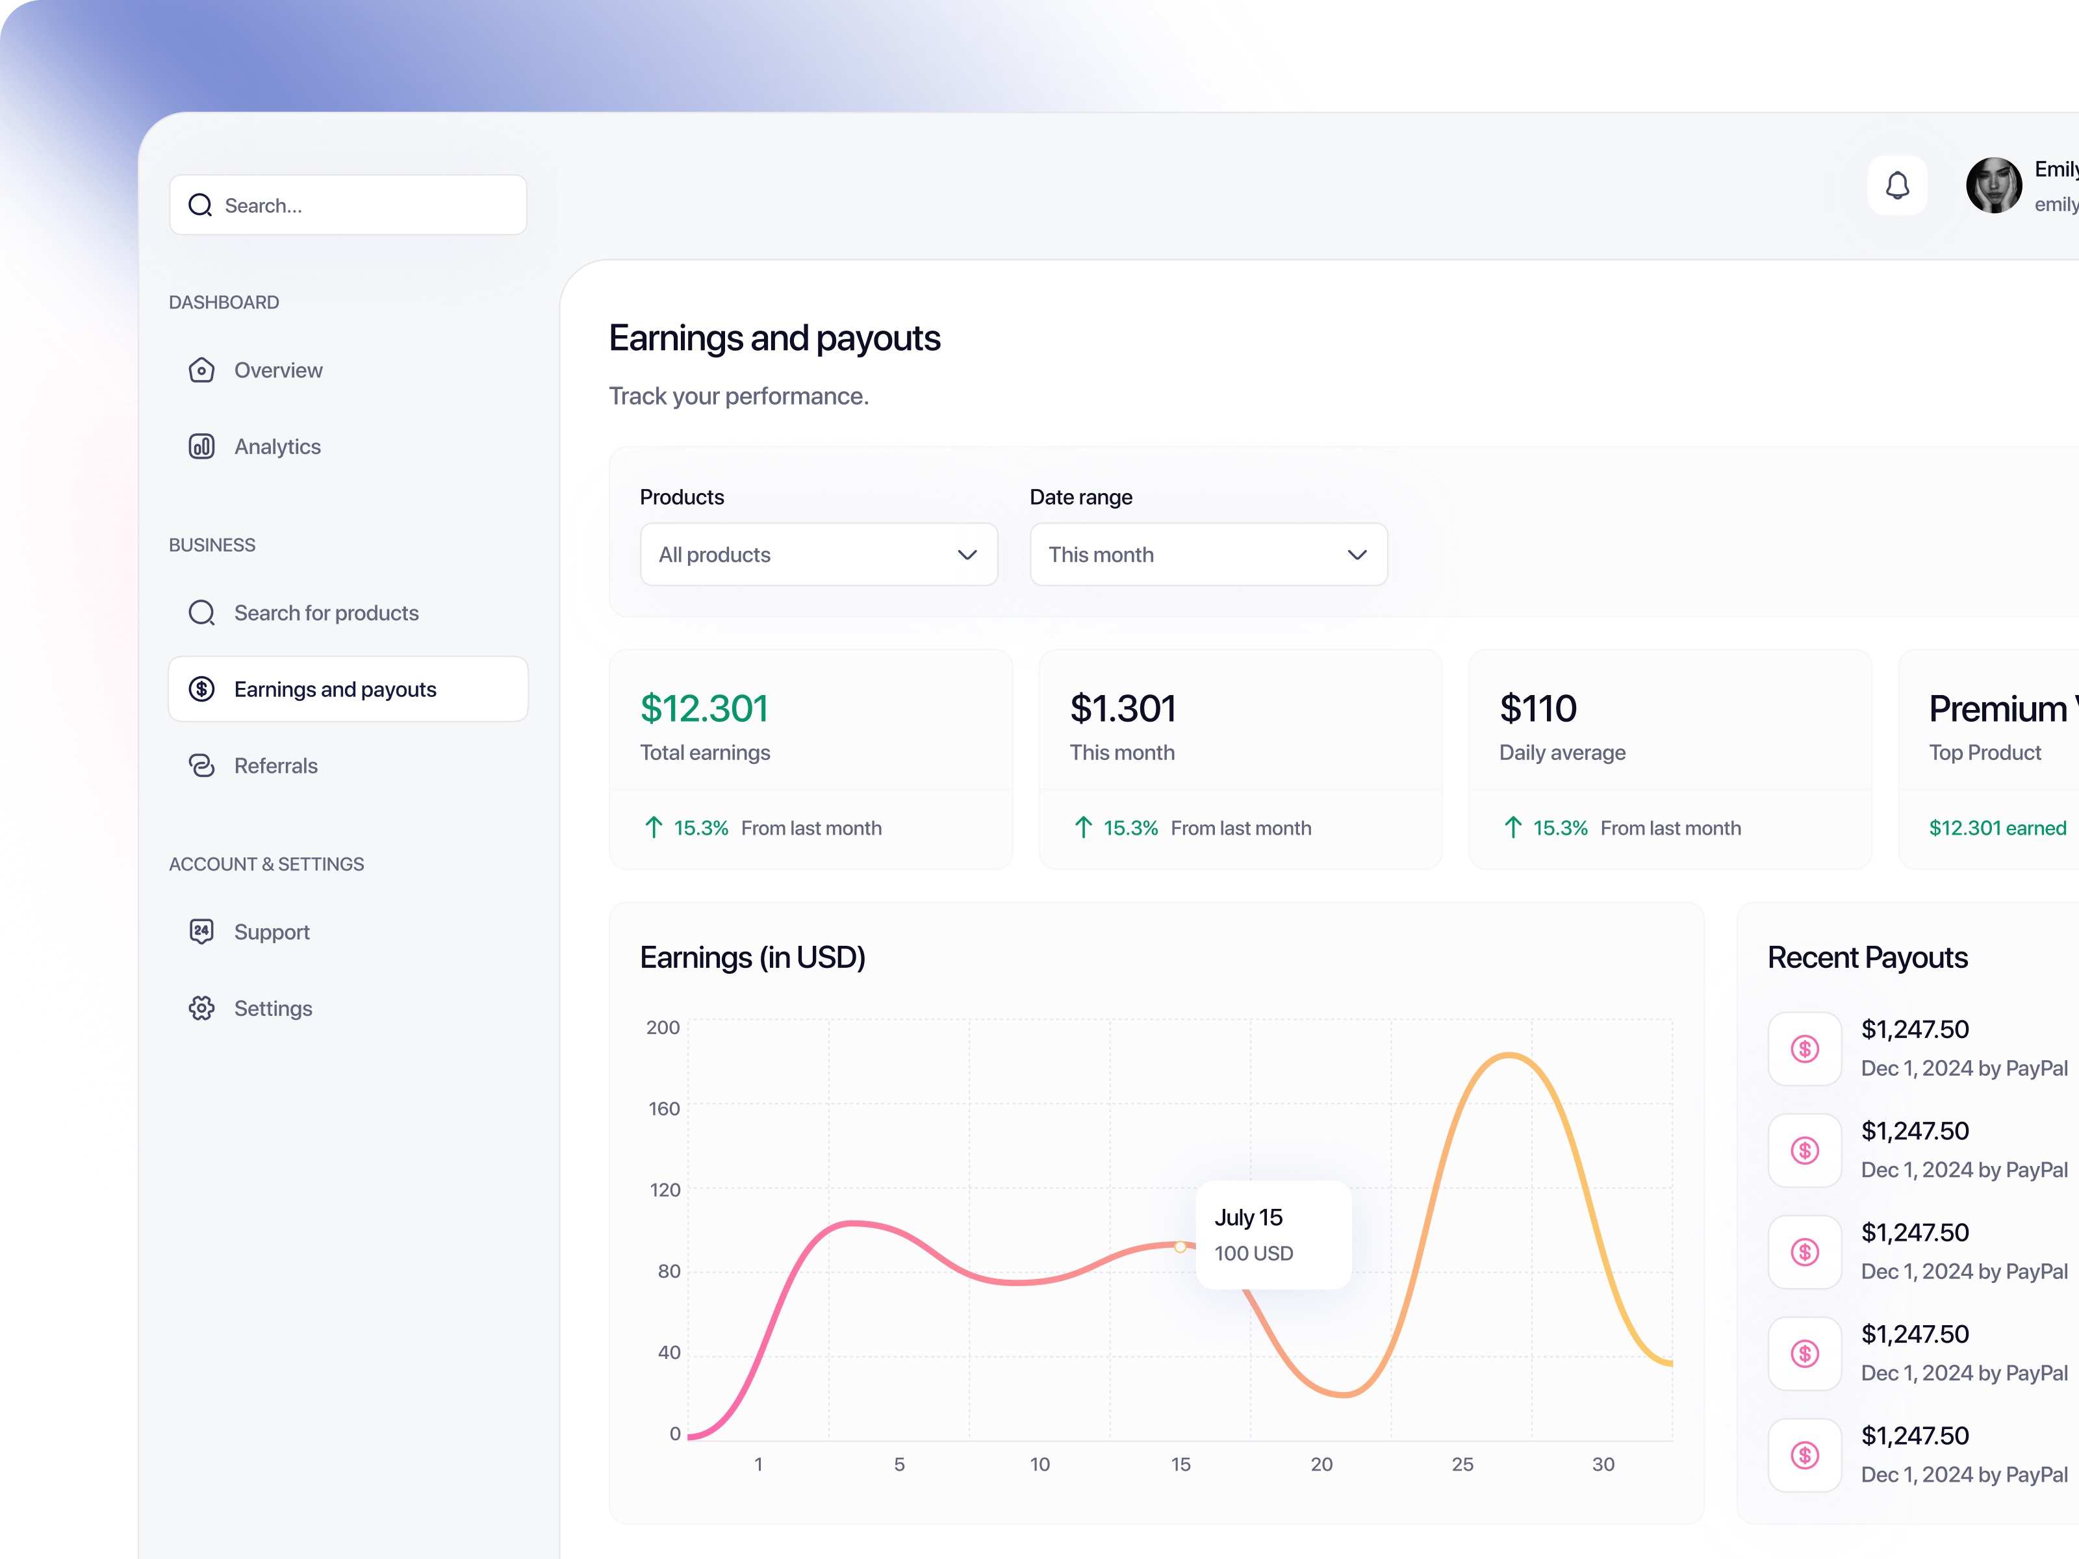Click the Settings gear icon

coord(201,1008)
